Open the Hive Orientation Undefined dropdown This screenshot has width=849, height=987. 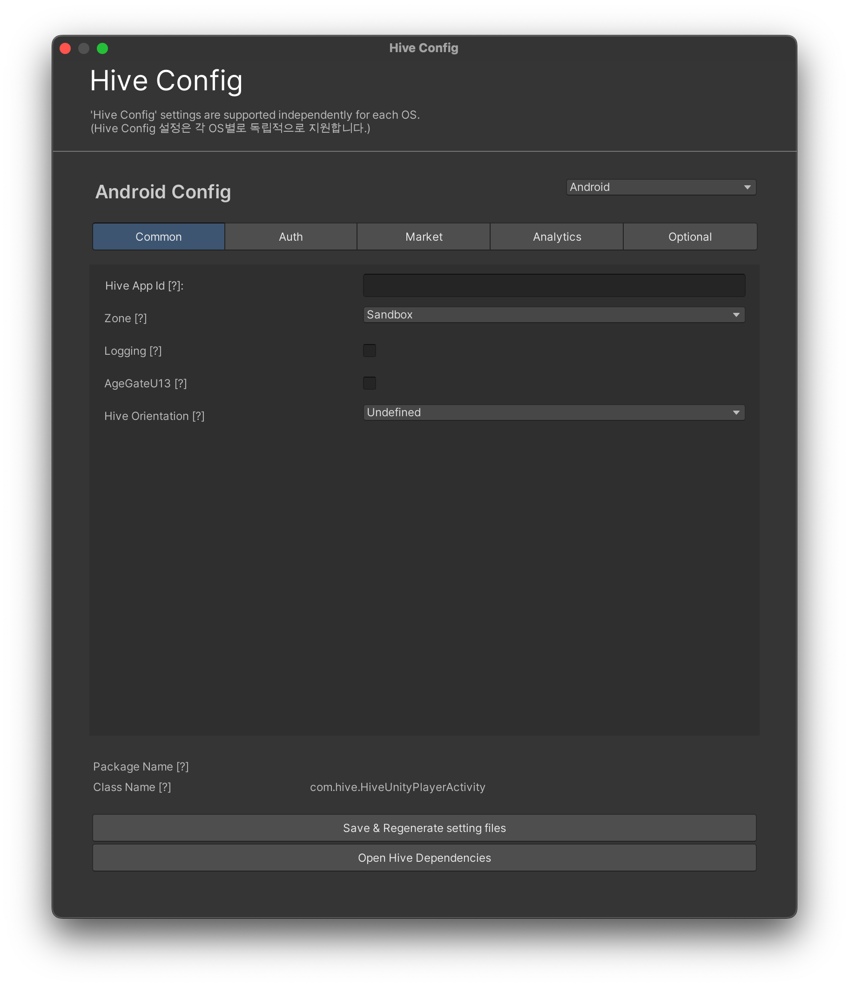click(554, 412)
